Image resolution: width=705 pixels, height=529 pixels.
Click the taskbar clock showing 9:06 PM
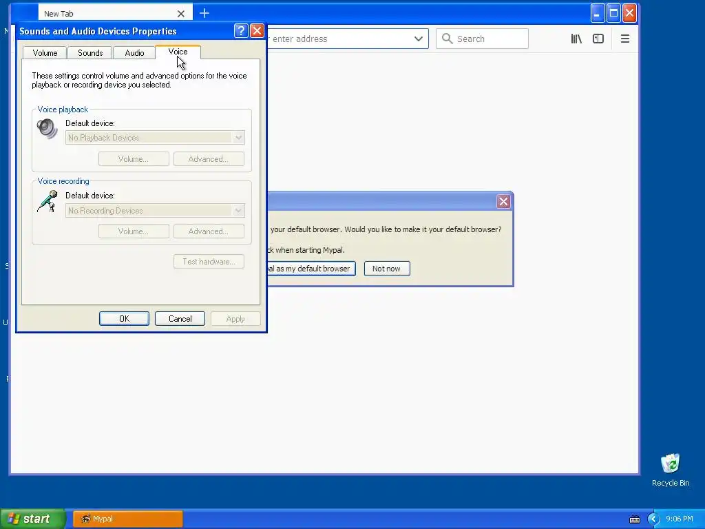(680, 519)
